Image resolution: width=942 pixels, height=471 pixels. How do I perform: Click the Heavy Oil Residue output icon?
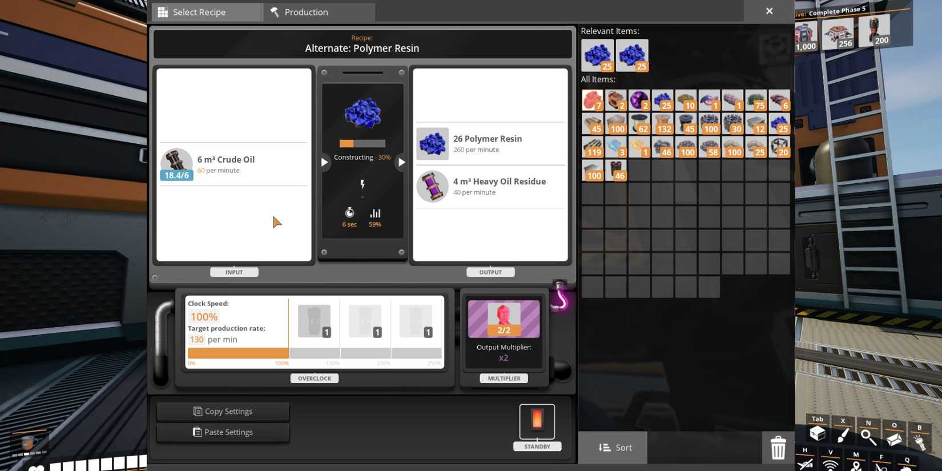[432, 186]
